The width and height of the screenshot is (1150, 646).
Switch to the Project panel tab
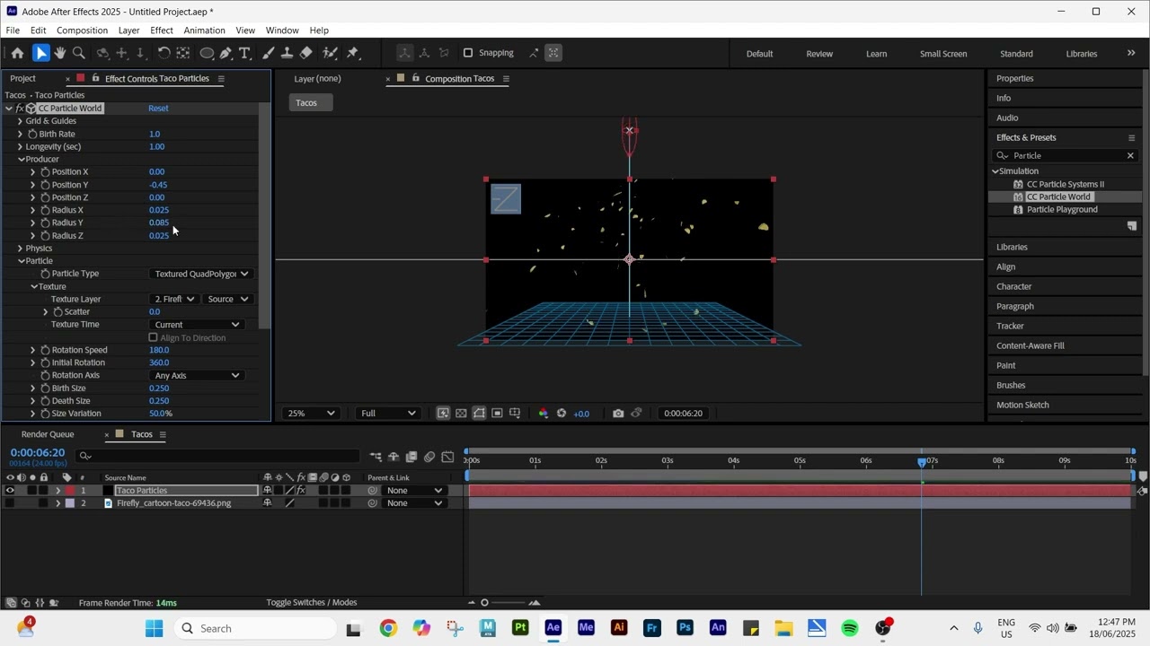22,78
